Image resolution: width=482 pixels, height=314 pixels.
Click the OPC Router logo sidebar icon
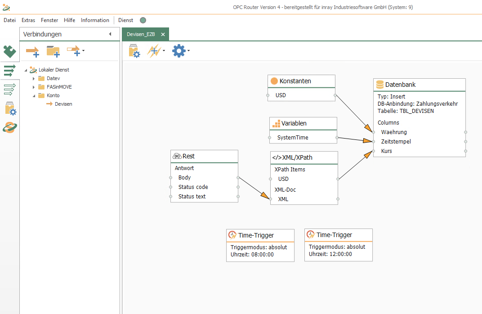coord(10,127)
